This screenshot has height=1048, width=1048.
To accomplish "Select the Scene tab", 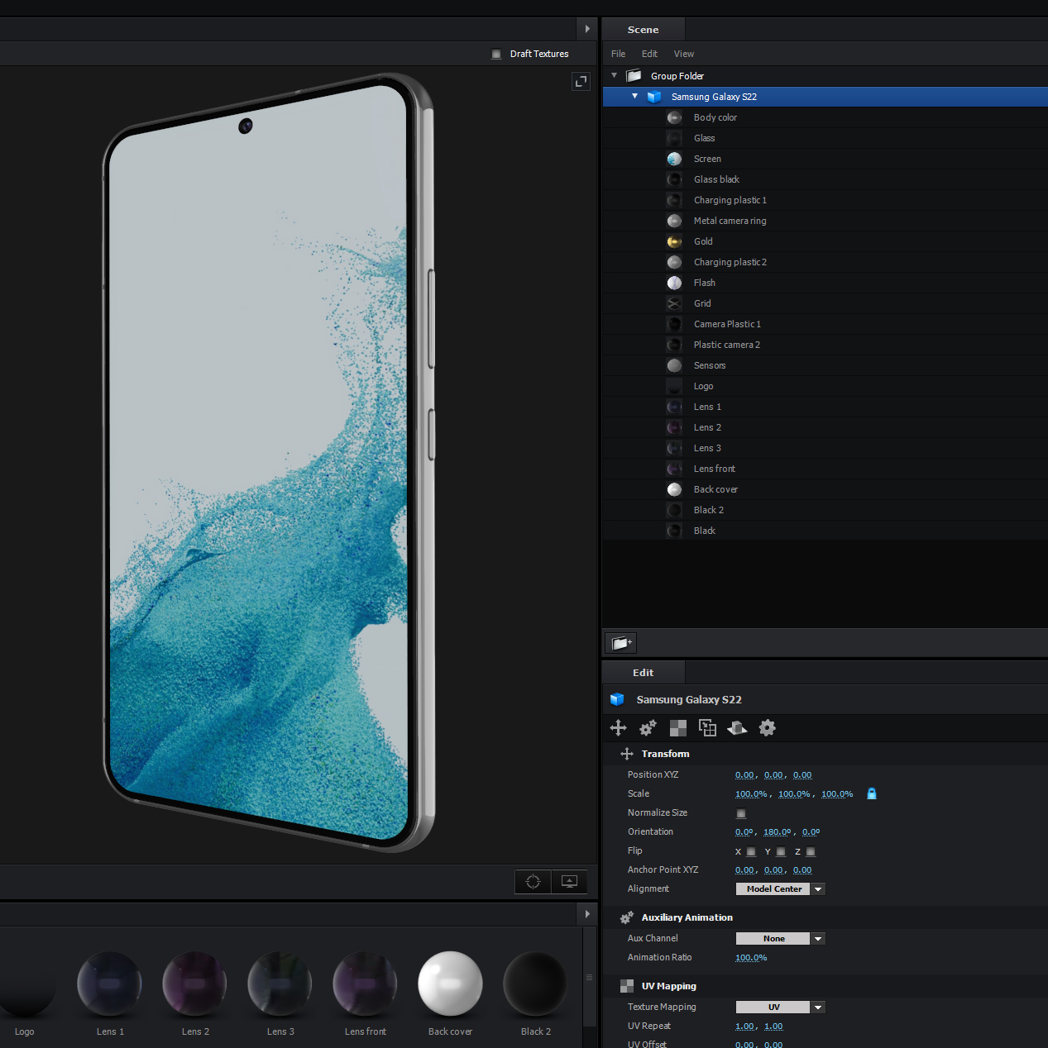I will [643, 30].
